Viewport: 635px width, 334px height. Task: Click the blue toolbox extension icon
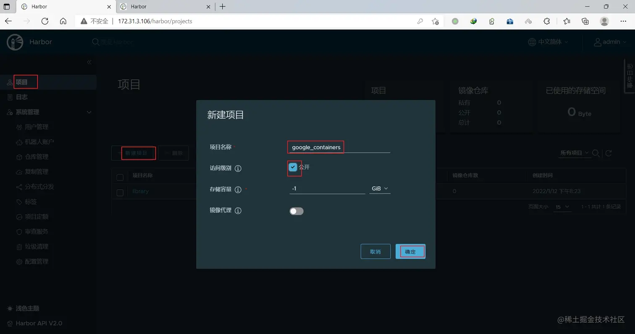[510, 21]
